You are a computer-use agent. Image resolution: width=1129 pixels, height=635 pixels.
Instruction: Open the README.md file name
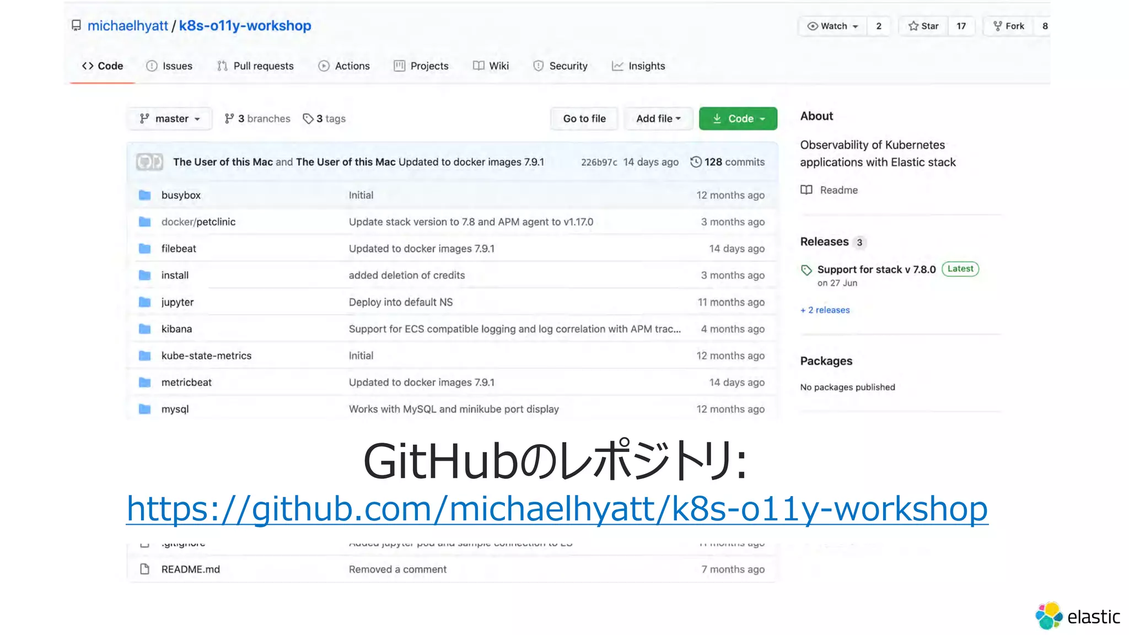pos(190,569)
